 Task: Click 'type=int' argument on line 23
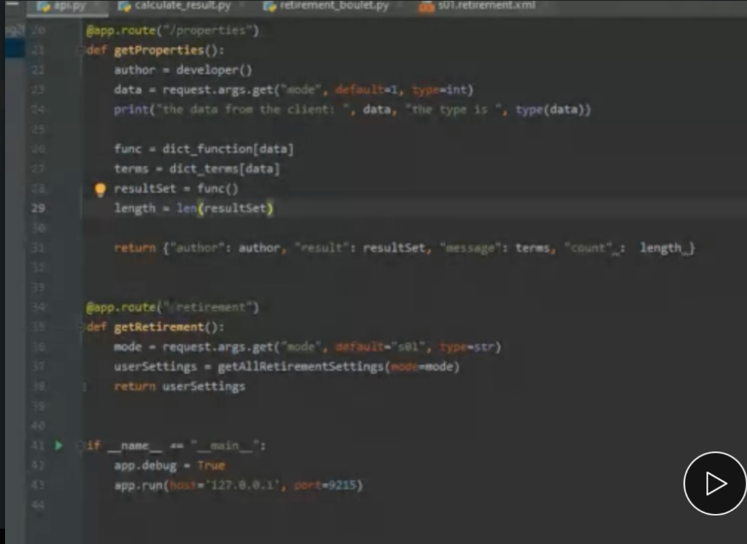point(439,90)
